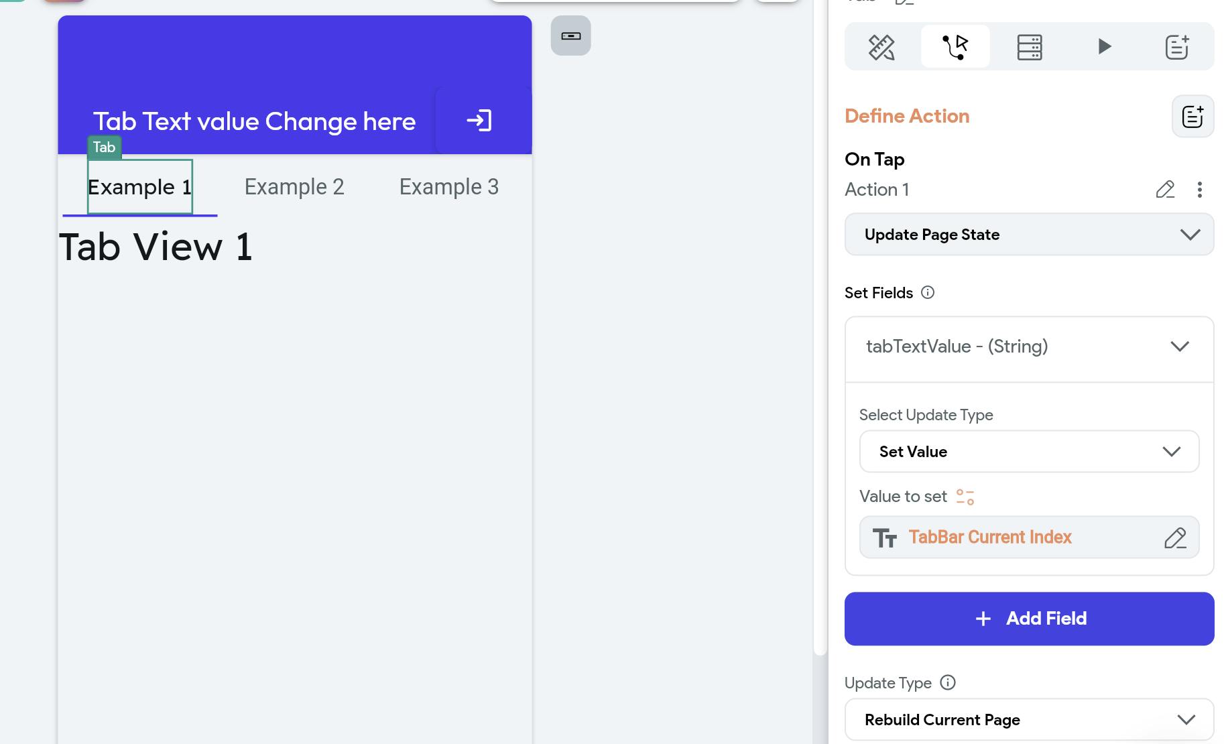Open the tabTextValue field dropdown
Image resolution: width=1224 pixels, height=744 pixels.
point(1029,347)
